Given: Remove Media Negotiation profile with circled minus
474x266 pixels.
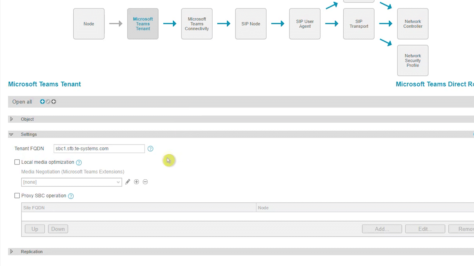Looking at the screenshot, I should pos(145,182).
